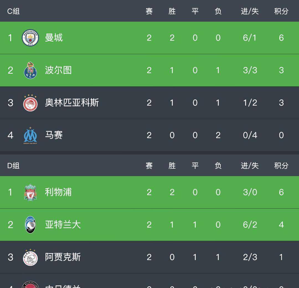Open the 曼城 team row

149,38
